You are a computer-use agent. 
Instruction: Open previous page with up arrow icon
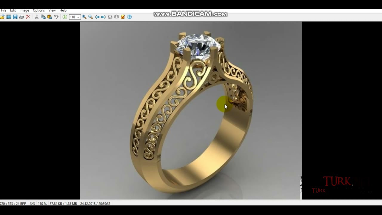click(x=110, y=17)
